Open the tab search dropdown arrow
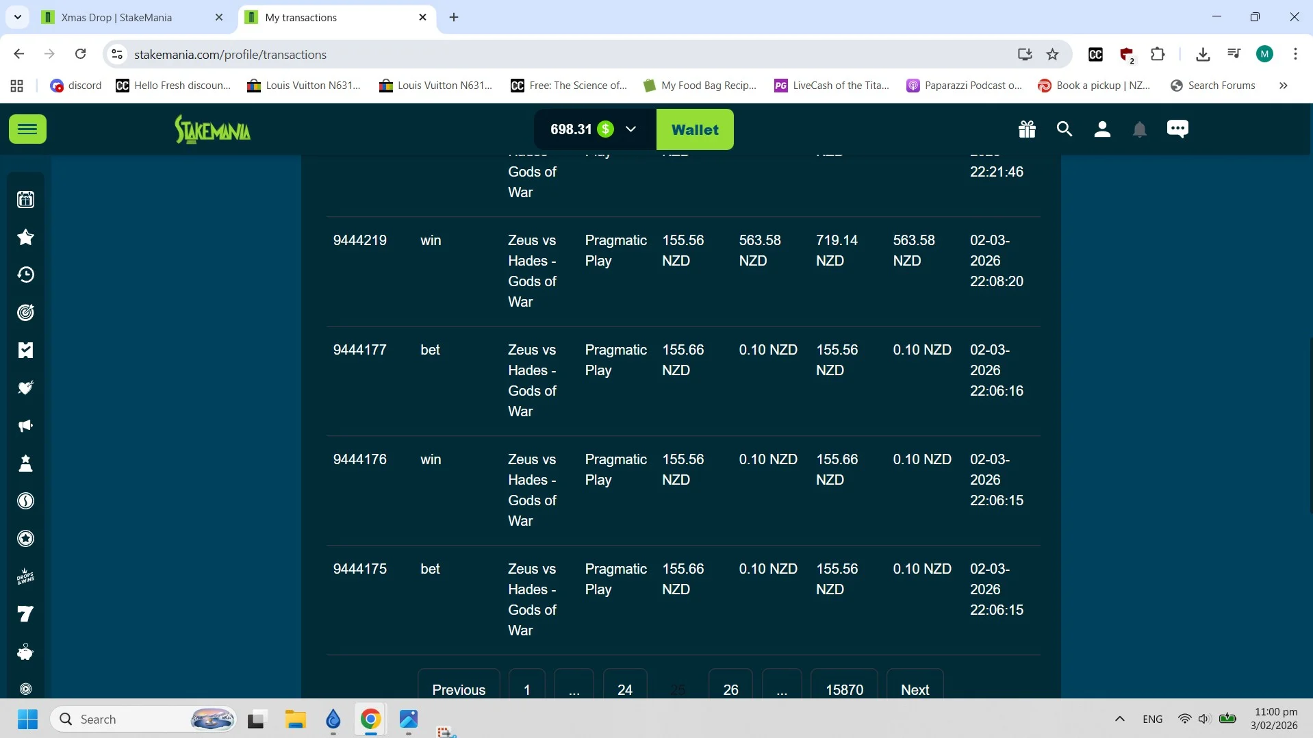Viewport: 1313px width, 738px height. [17, 17]
